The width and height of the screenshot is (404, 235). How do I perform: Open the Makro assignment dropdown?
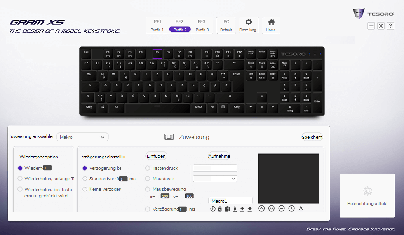point(82,137)
